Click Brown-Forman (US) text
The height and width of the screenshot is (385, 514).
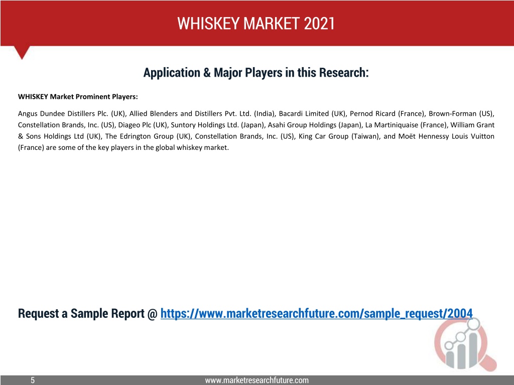tap(461, 114)
